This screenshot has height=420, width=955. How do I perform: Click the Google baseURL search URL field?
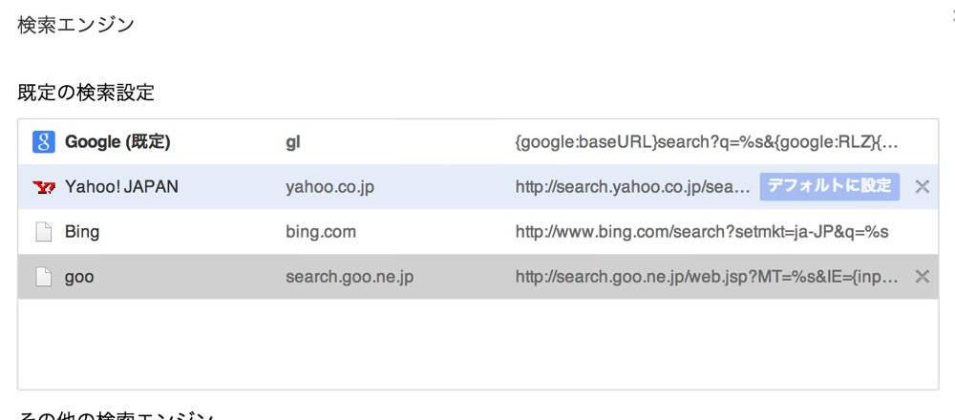click(x=707, y=142)
